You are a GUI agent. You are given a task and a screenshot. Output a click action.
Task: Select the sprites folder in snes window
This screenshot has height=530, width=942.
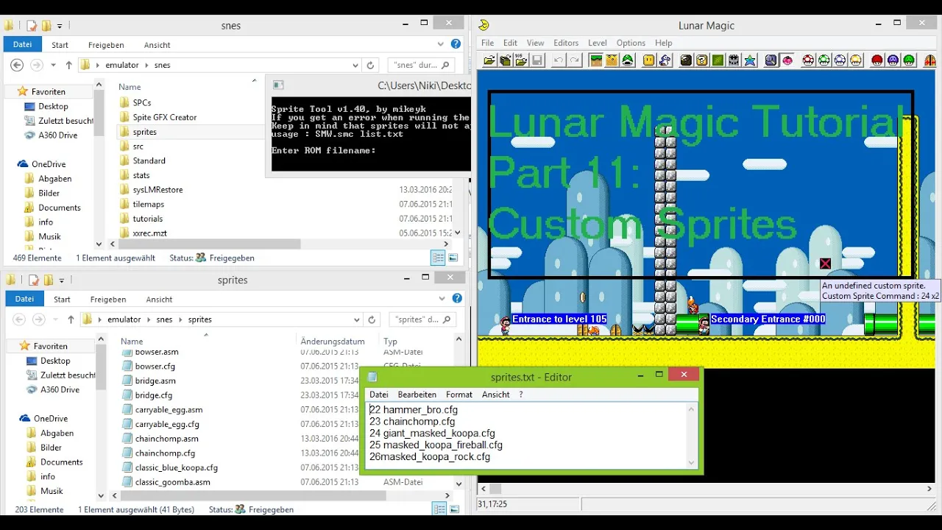click(144, 132)
